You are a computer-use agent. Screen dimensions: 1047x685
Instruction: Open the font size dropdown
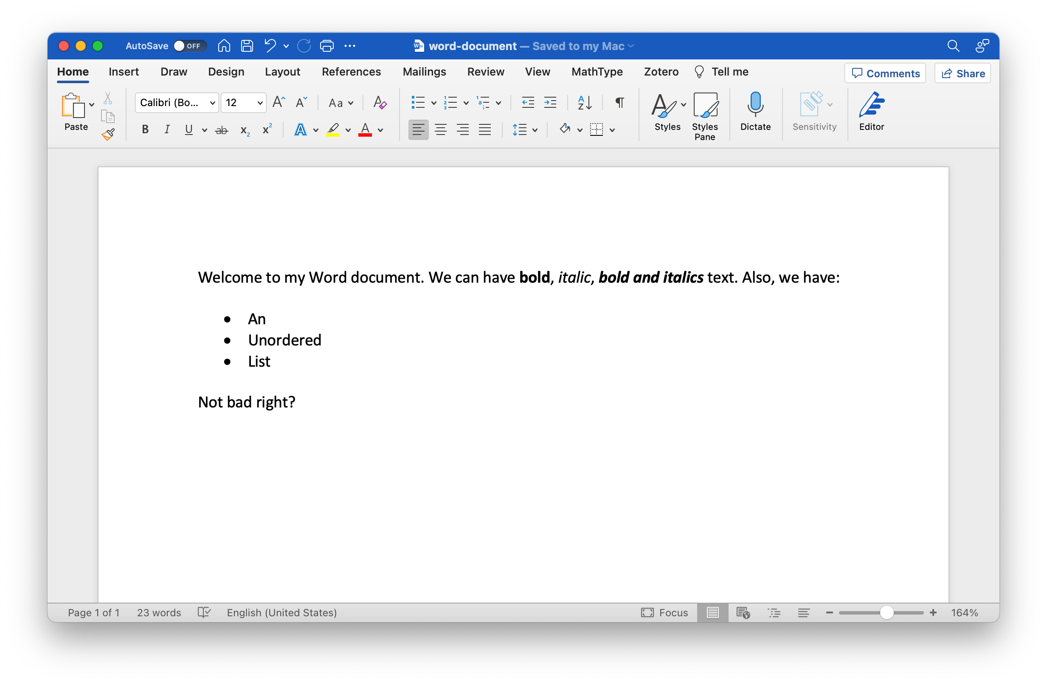tap(259, 102)
